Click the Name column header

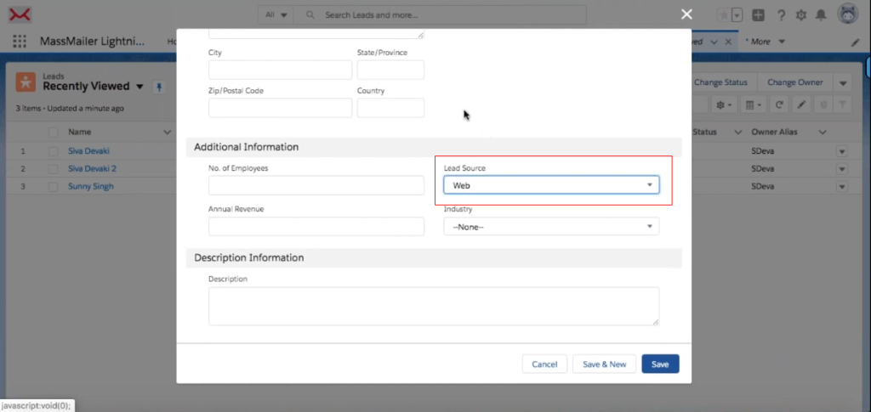point(79,132)
